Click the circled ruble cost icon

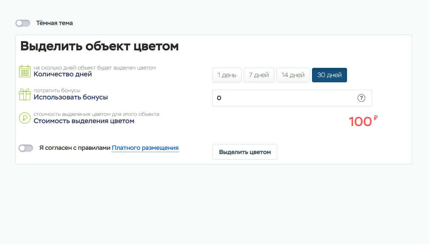click(x=25, y=118)
